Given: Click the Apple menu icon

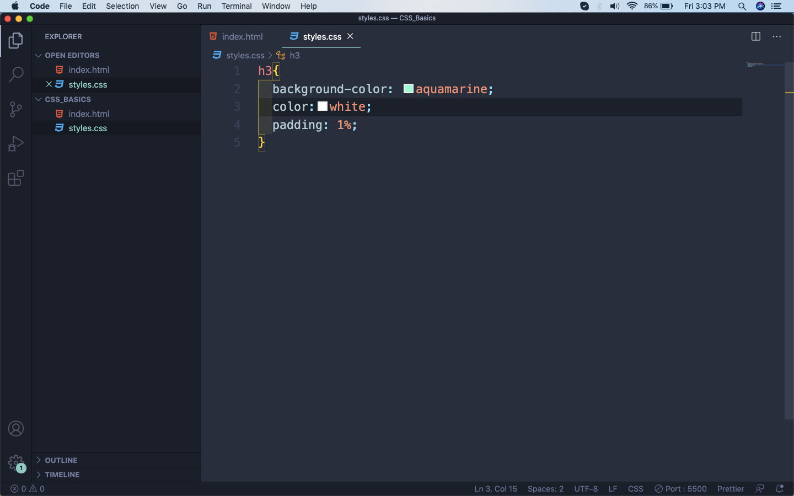Looking at the screenshot, I should pos(15,6).
